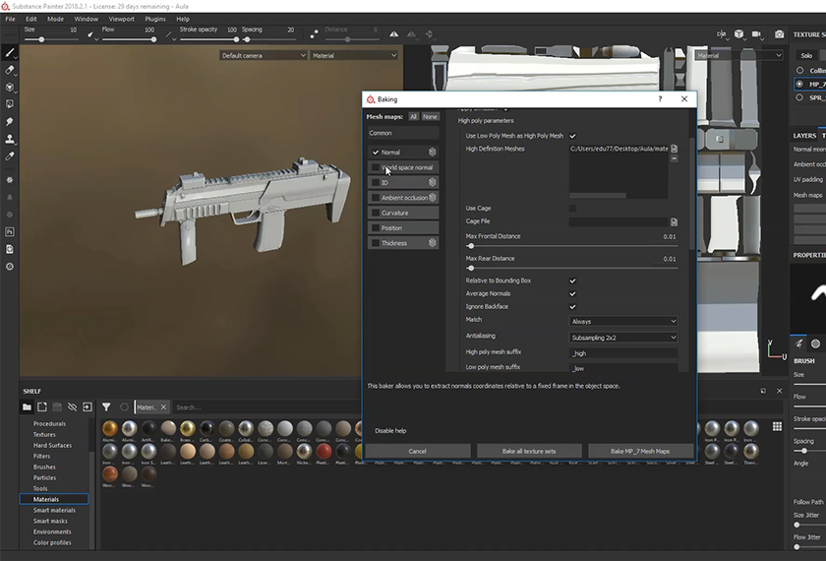Screen dimensions: 826x561
Task: Select the Polygon Fill tool
Action: [x=10, y=103]
